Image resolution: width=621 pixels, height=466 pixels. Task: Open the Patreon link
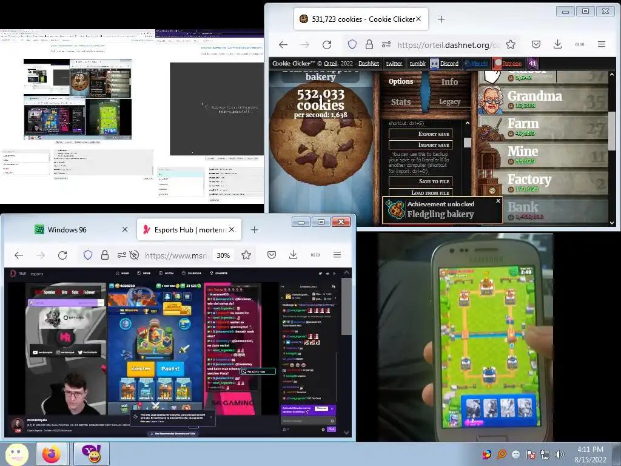coord(511,63)
